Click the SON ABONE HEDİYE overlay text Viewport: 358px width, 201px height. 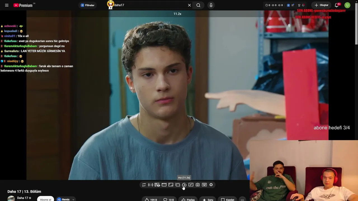313,17
